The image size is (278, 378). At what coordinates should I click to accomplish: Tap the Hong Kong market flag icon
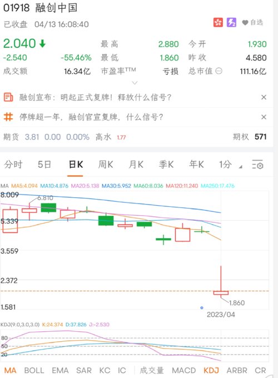pos(218,23)
